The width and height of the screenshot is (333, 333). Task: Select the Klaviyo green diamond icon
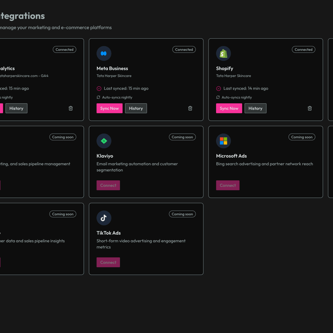click(x=104, y=141)
